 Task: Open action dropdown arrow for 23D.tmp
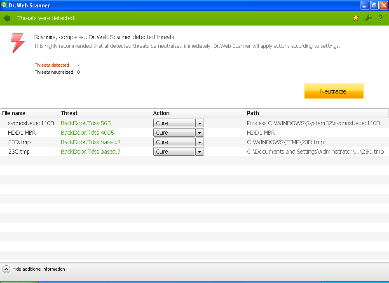coord(199,142)
